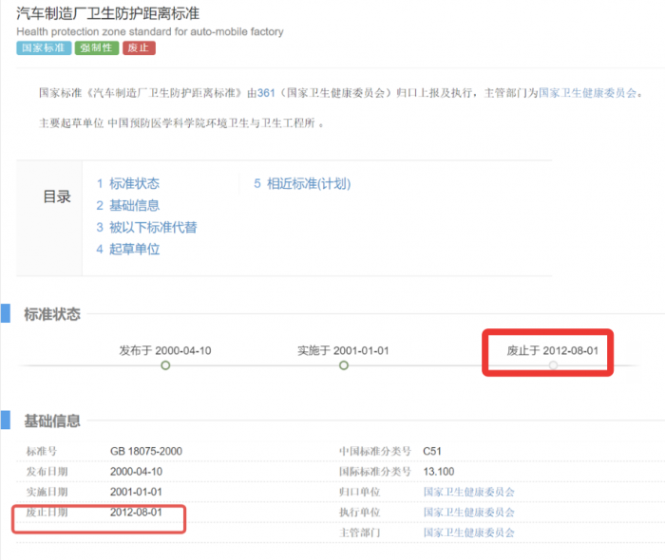
Task: Open 国家卫生健康委员会 link in description paragraph
Action: 587,93
